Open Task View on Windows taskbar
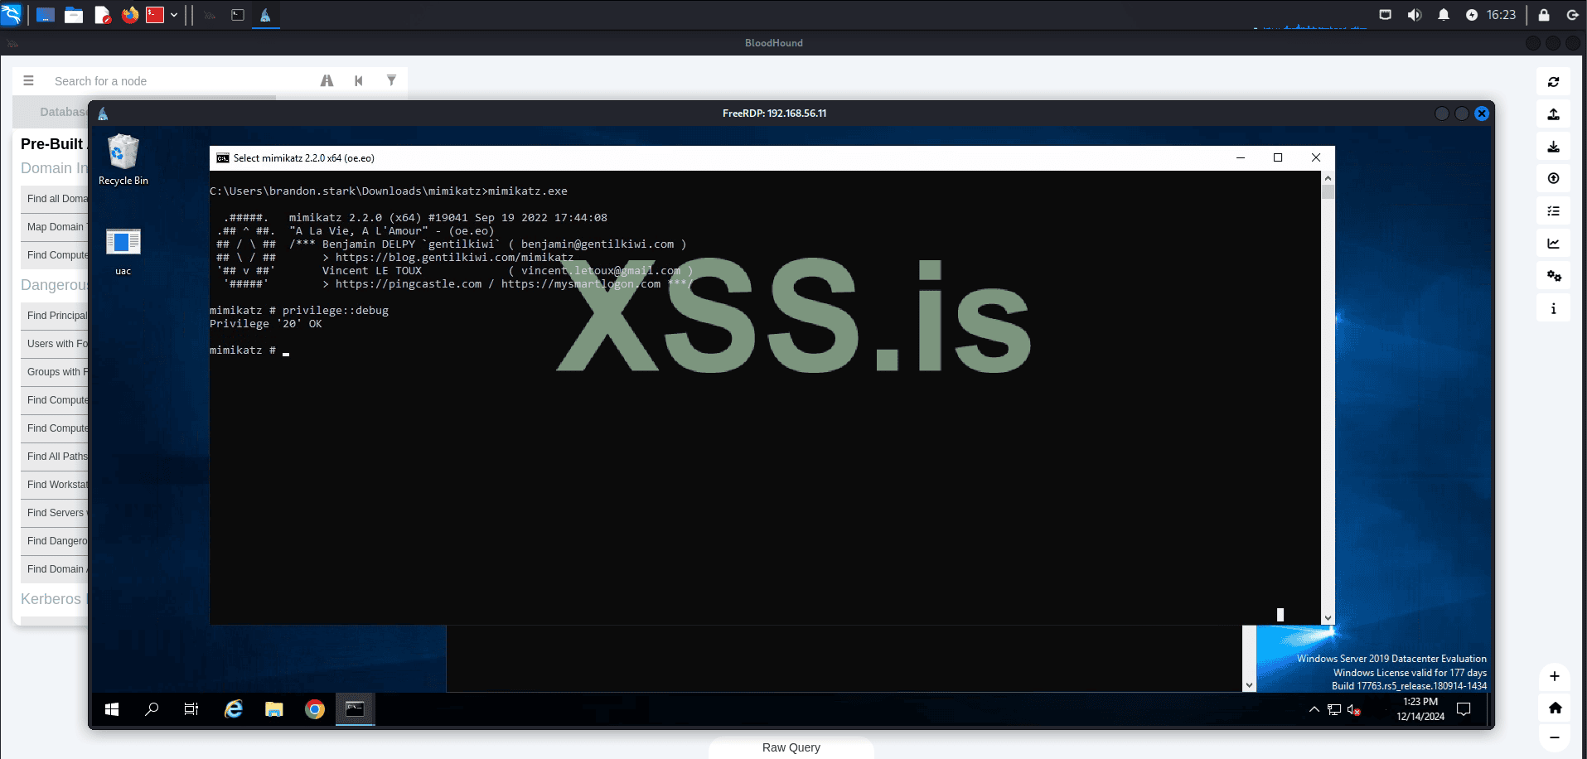 pos(191,709)
